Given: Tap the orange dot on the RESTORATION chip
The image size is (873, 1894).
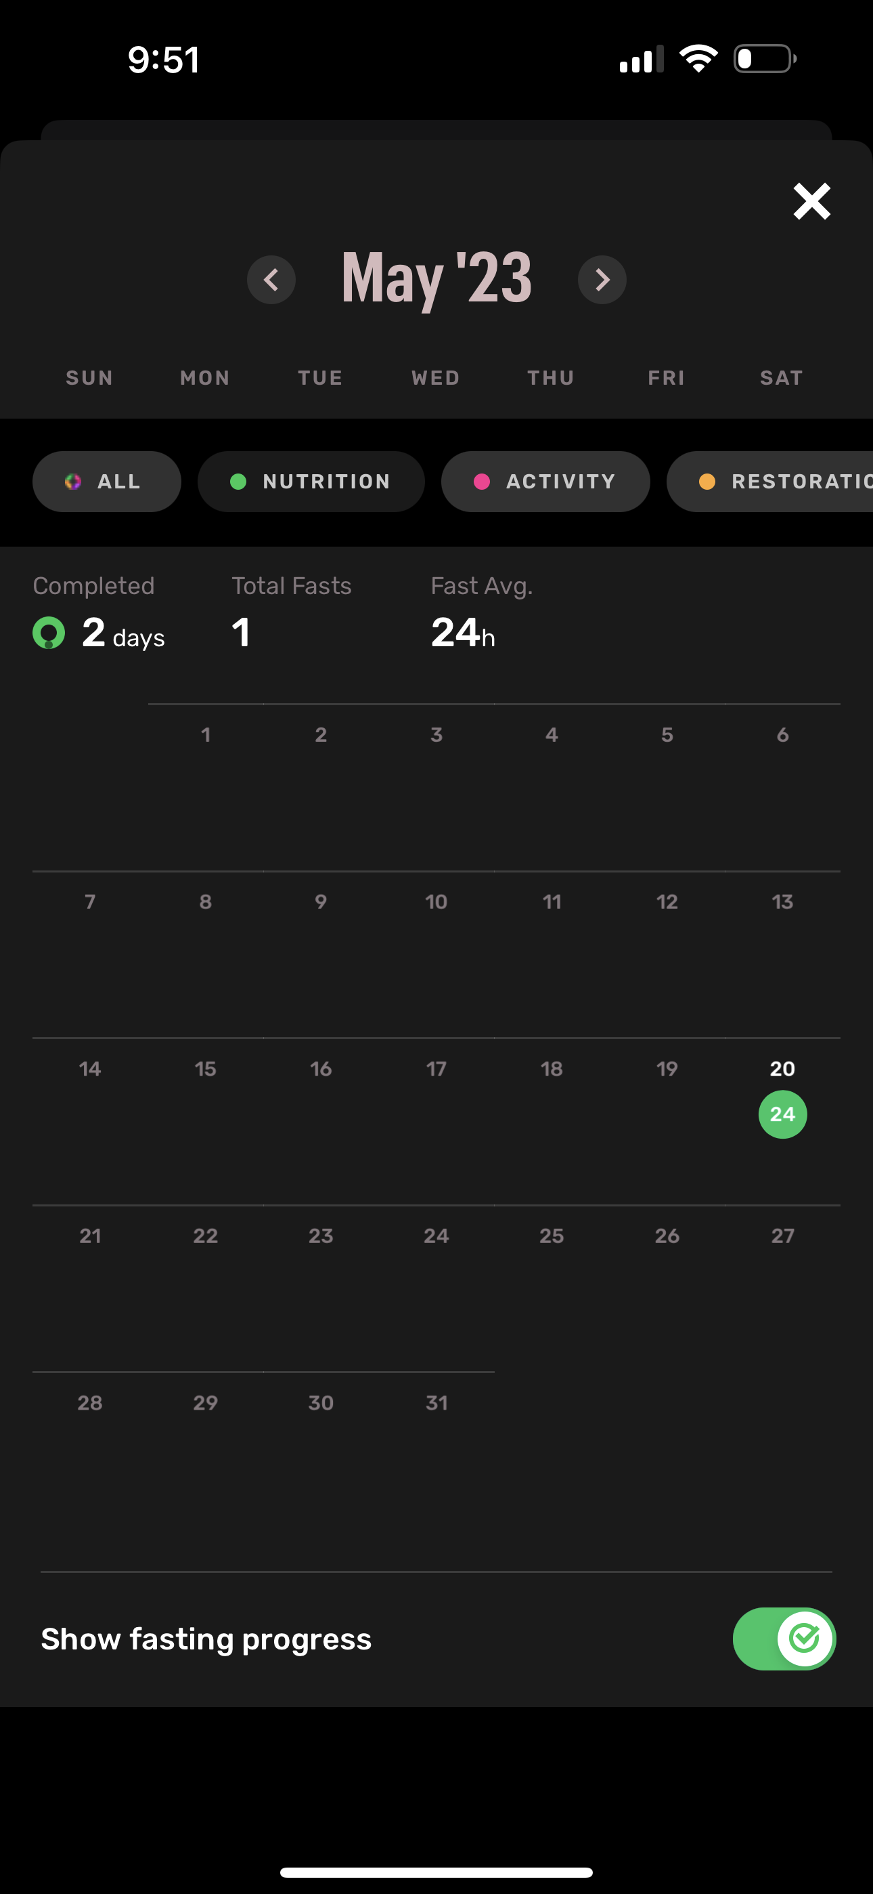Looking at the screenshot, I should coord(707,482).
